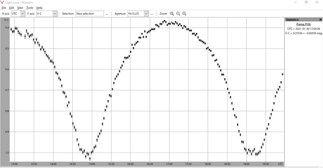Click the 15:00 time axis label
The width and height of the screenshot is (323, 168).
92,164
